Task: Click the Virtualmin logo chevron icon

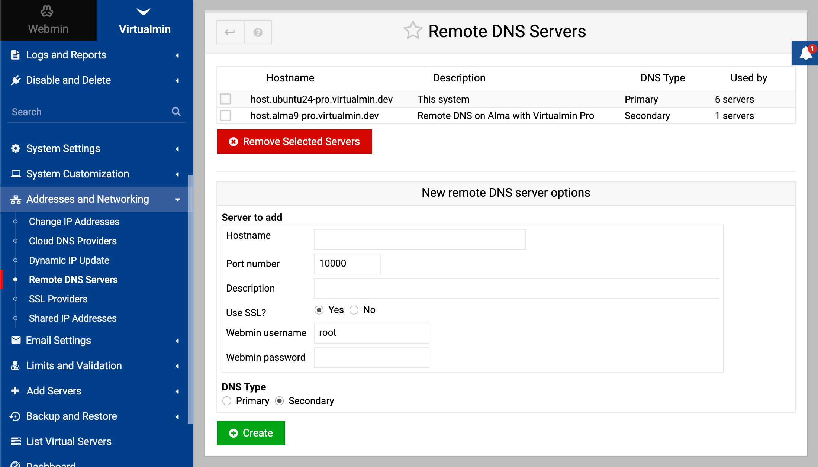Action: (144, 12)
